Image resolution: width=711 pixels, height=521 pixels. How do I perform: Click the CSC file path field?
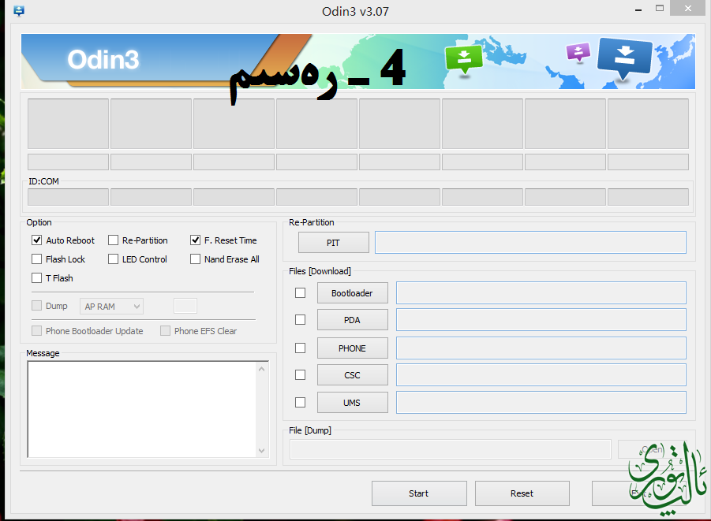(x=541, y=375)
